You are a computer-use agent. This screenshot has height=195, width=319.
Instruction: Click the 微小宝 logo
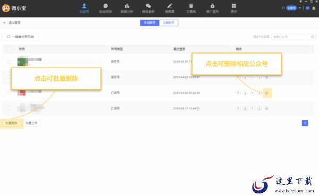(x=14, y=8)
